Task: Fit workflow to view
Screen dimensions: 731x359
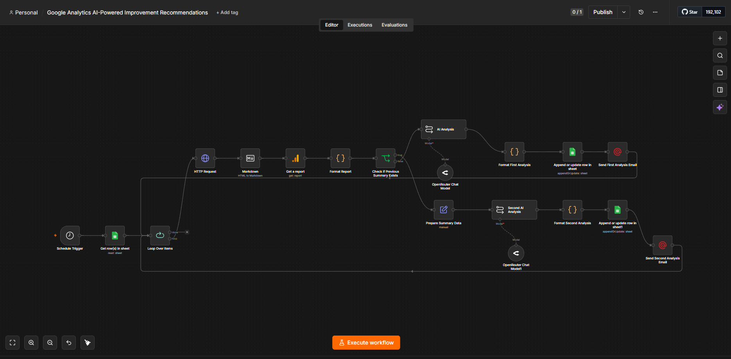Action: [x=13, y=343]
